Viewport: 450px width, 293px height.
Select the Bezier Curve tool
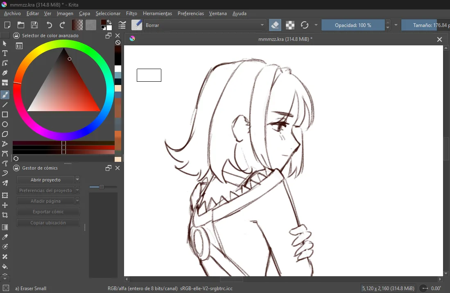5,154
